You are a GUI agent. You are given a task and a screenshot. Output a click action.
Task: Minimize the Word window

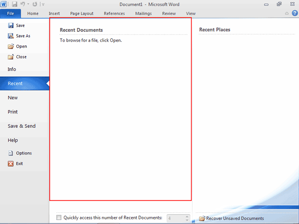click(x=266, y=4)
